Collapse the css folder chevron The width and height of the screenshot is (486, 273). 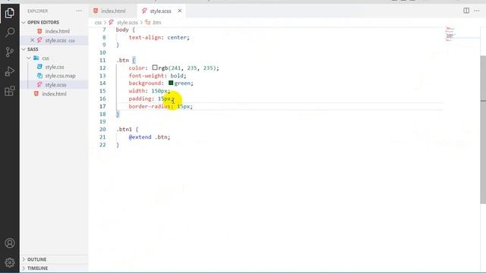29,58
